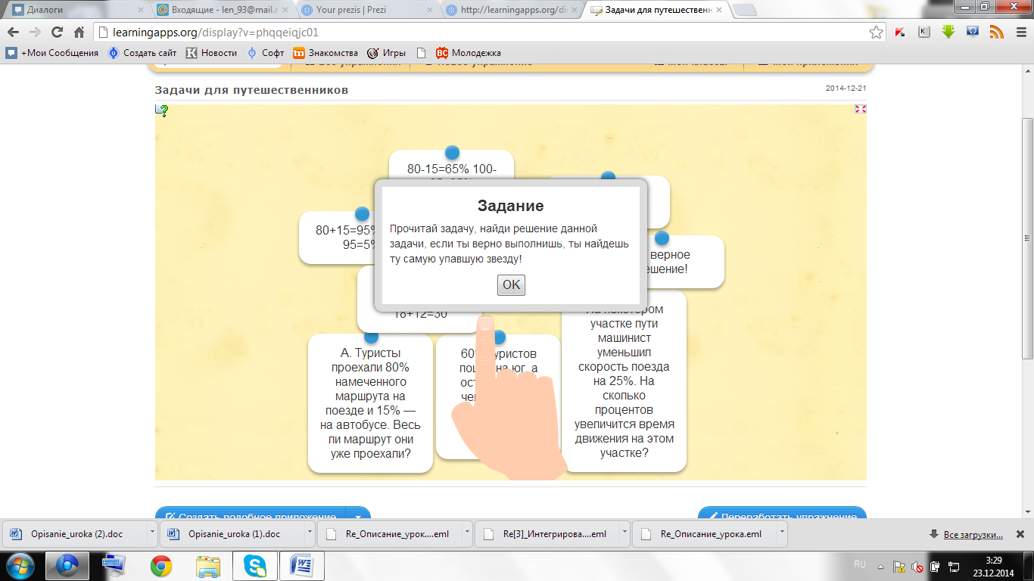This screenshot has width=1034, height=581.
Task: Switch to the http://learningapps.org tab
Action: point(513,11)
